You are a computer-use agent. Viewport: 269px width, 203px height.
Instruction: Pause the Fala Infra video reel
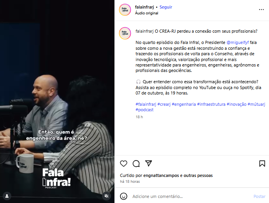[x=57, y=101]
